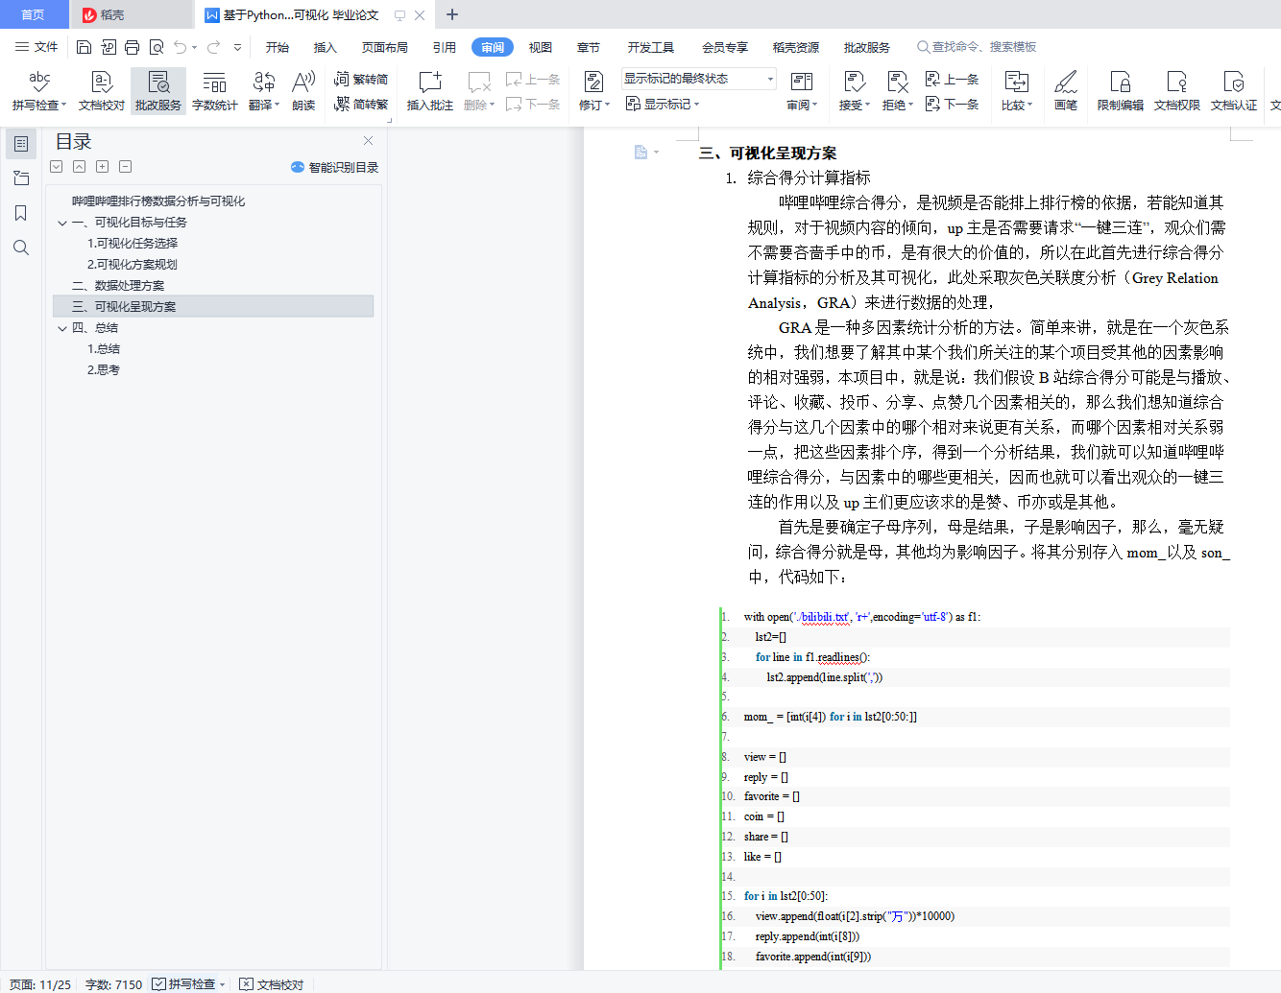Go to 下一条 change beside 拒绝
This screenshot has height=993, width=1281.
point(952,104)
